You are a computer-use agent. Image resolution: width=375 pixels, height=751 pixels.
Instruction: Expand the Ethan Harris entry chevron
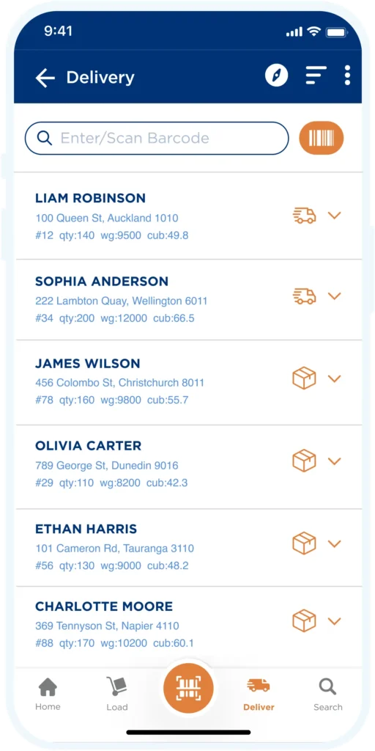point(334,543)
